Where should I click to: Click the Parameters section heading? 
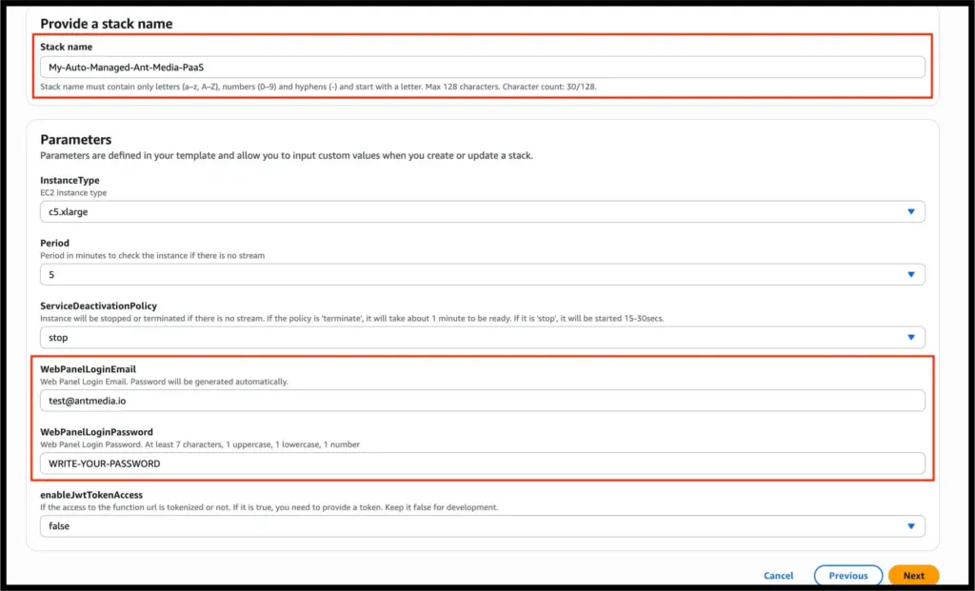click(76, 140)
